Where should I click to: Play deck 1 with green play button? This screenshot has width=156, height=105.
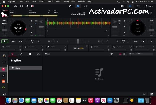point(5,41)
